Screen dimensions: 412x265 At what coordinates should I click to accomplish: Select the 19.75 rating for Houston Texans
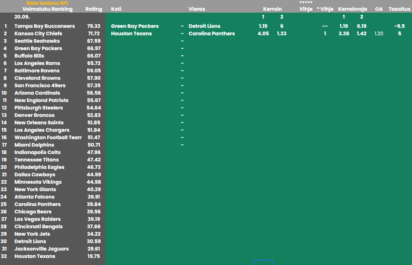[x=94, y=256]
